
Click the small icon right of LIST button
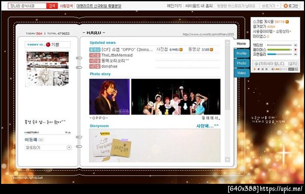(x=296, y=69)
